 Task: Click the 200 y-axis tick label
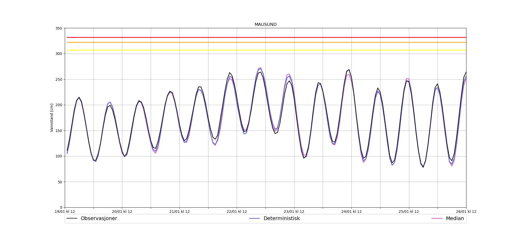click(59, 105)
